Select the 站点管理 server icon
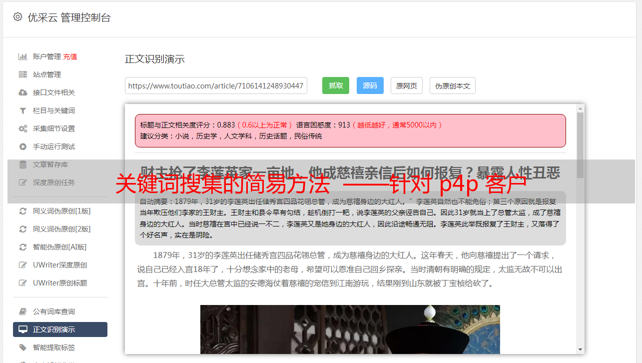Viewport: 642px width, 363px height. pos(22,74)
